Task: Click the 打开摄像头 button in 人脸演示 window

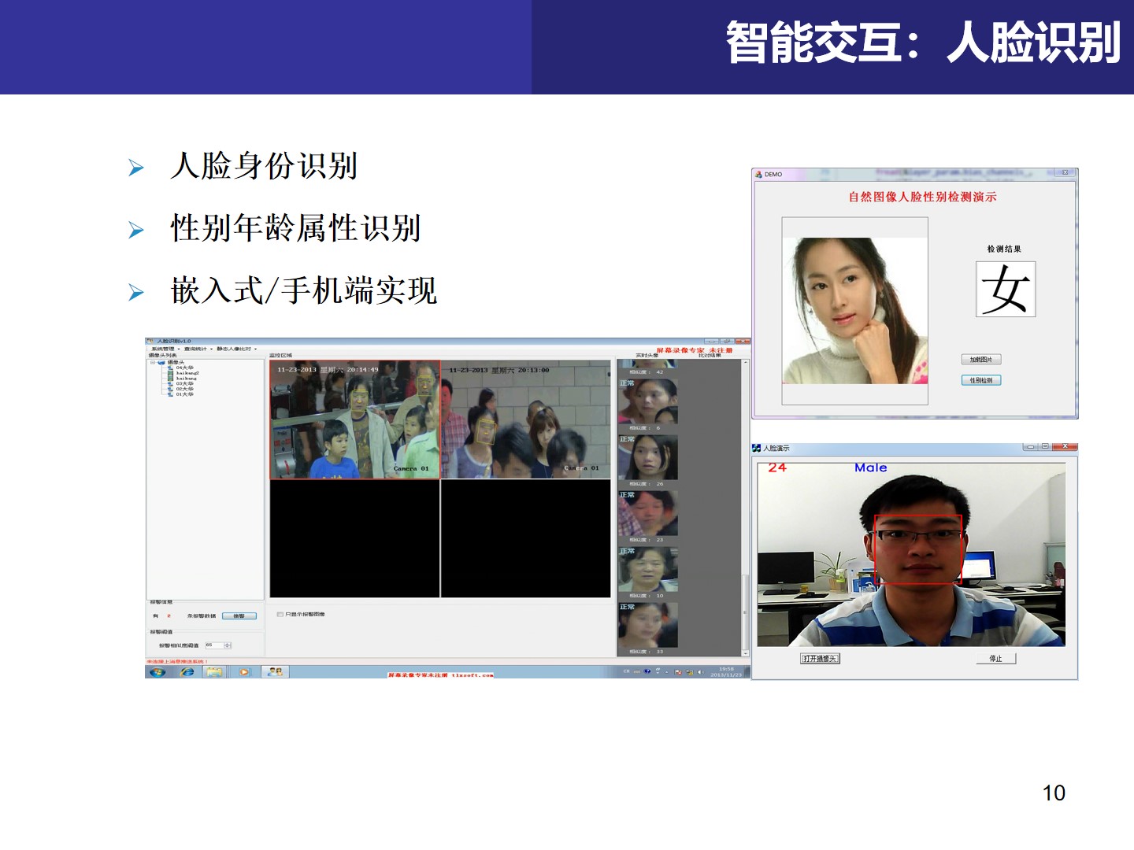Action: pyautogui.click(x=821, y=659)
